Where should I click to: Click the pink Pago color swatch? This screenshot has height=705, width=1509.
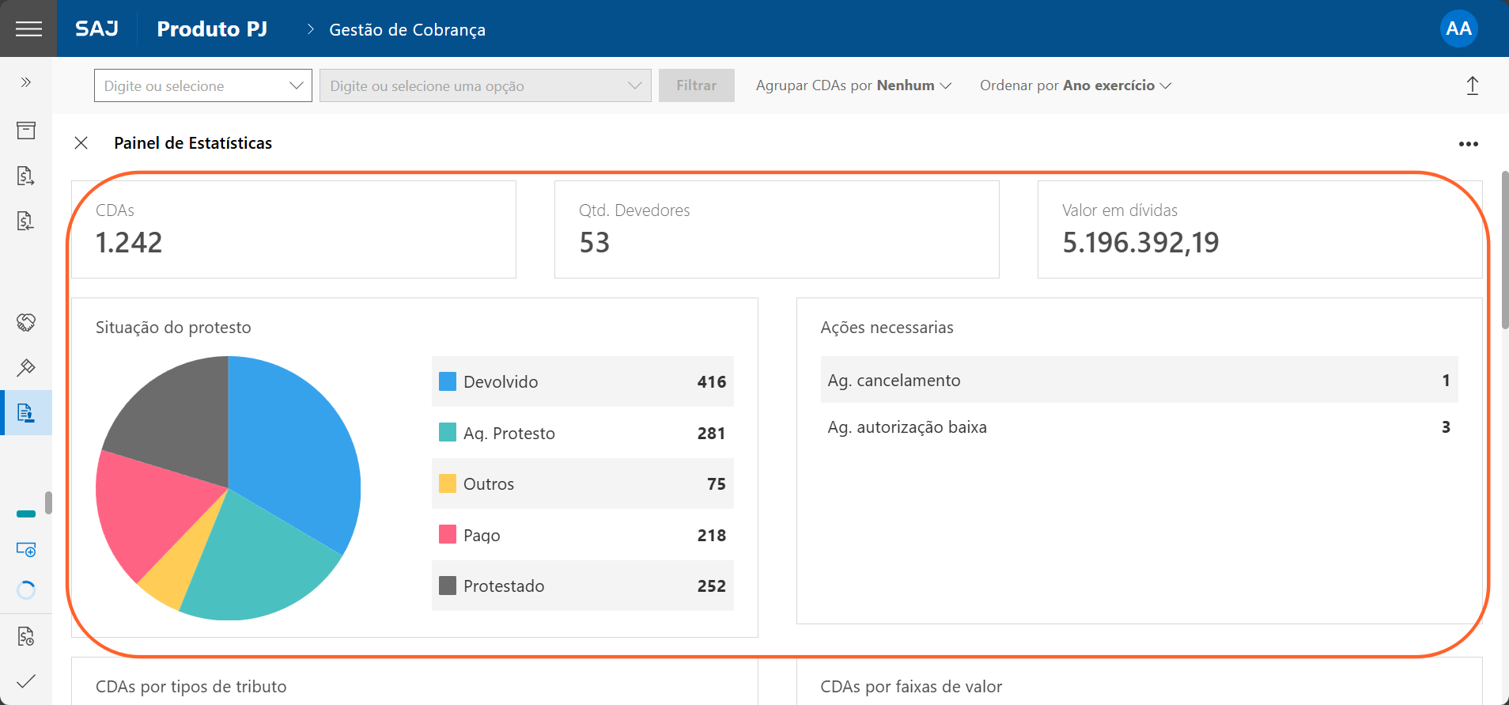[448, 534]
